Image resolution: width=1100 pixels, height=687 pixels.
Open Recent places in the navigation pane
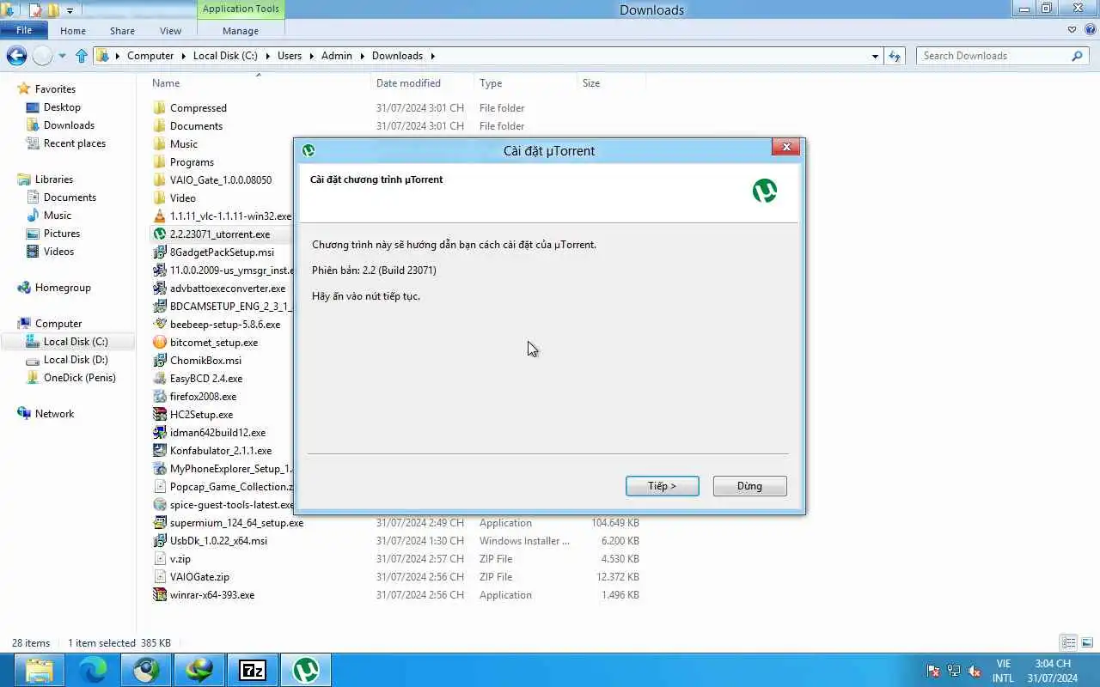click(x=75, y=143)
